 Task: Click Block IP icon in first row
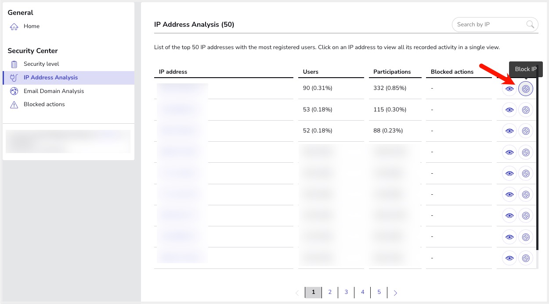tap(525, 89)
